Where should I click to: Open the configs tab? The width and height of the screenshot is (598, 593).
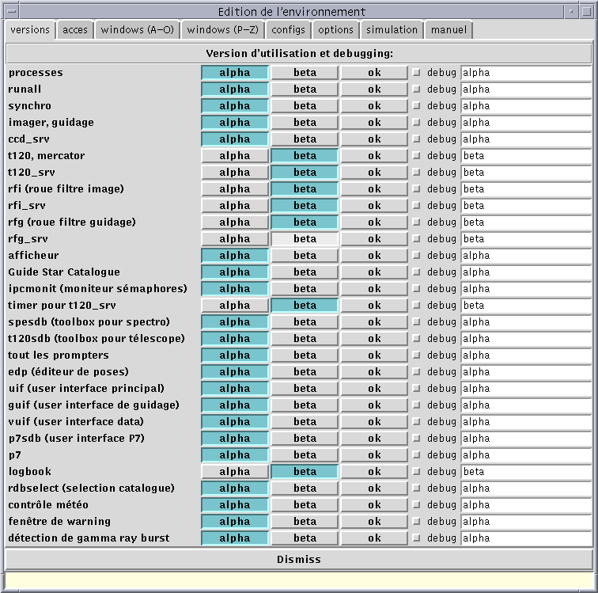pyautogui.click(x=288, y=30)
